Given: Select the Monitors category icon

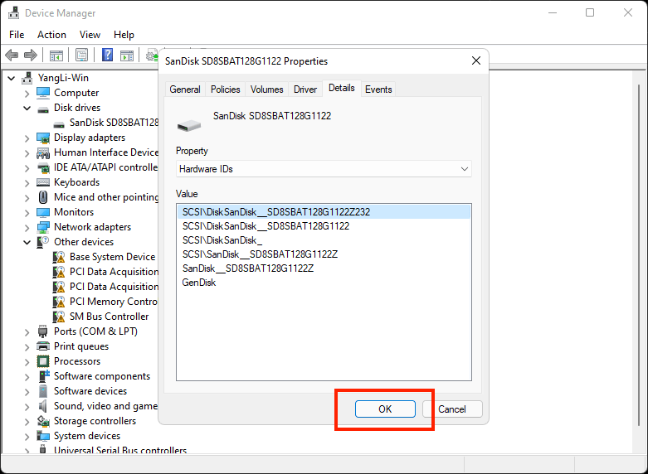Looking at the screenshot, I should click(43, 212).
